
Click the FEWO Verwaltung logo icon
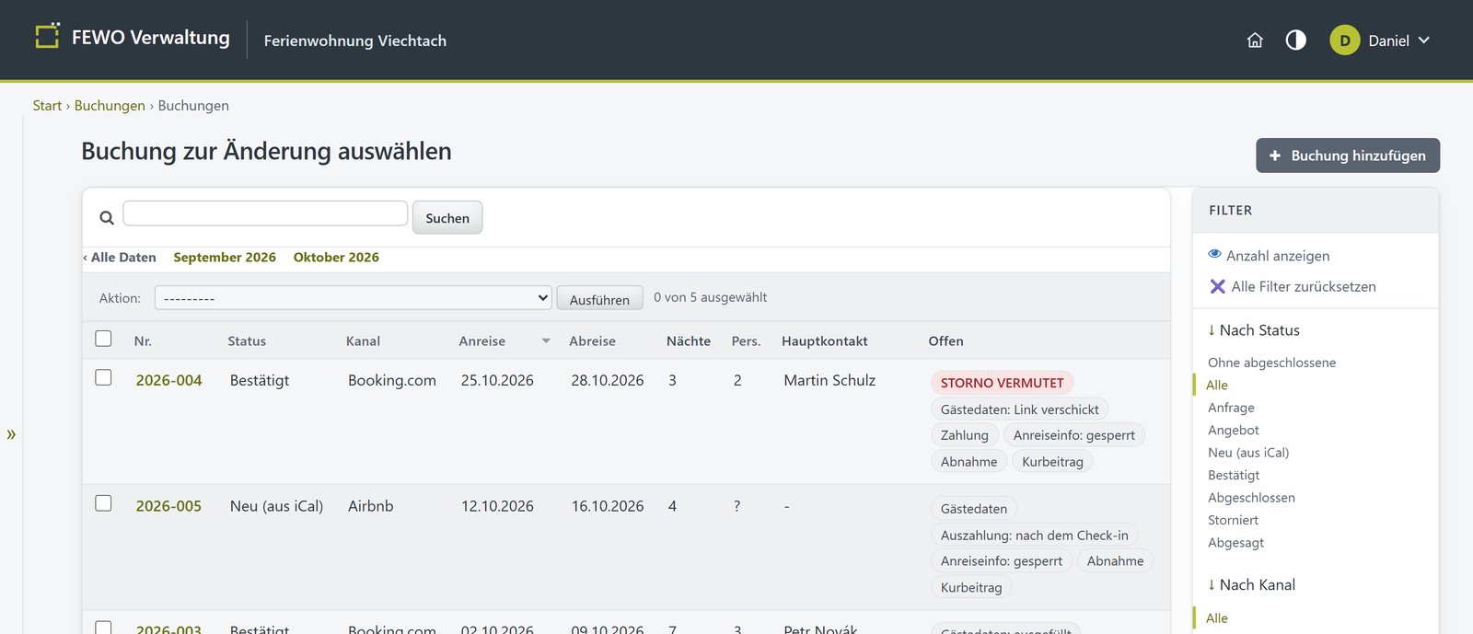47,36
